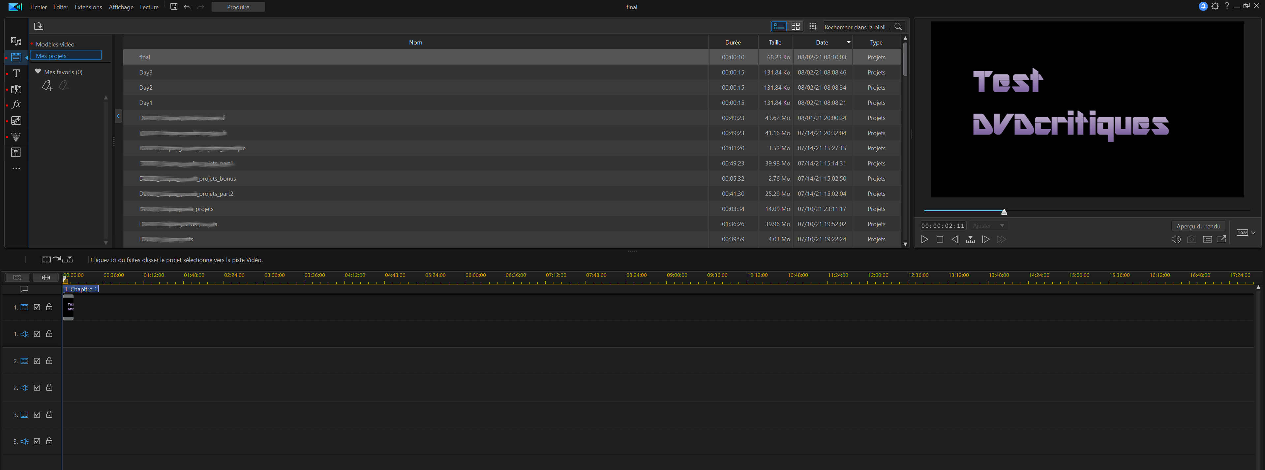Lock audio track 1
Viewport: 1265px width, 470px height.
click(49, 334)
